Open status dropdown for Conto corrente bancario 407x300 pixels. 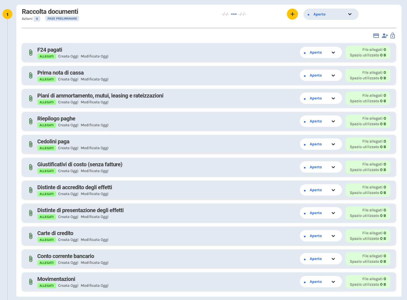321,259
